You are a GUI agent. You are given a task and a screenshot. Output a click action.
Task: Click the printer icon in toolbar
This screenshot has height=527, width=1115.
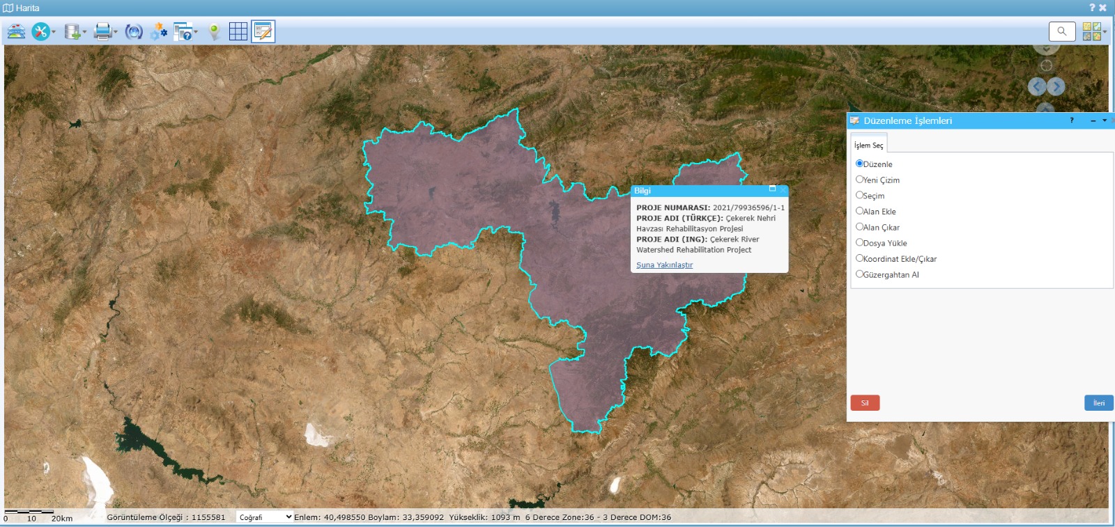click(x=102, y=31)
